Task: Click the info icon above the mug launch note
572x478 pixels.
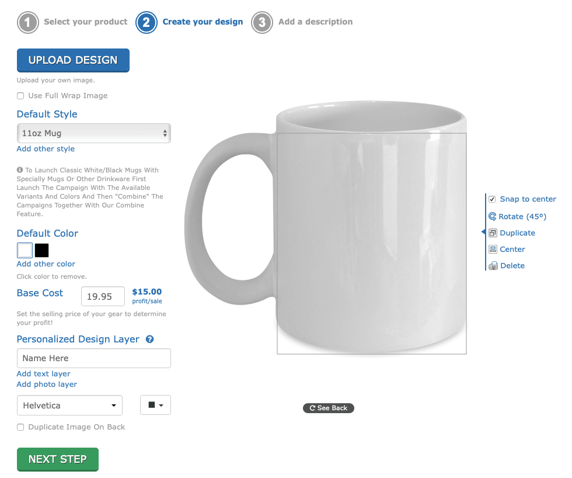Action: coord(20,170)
